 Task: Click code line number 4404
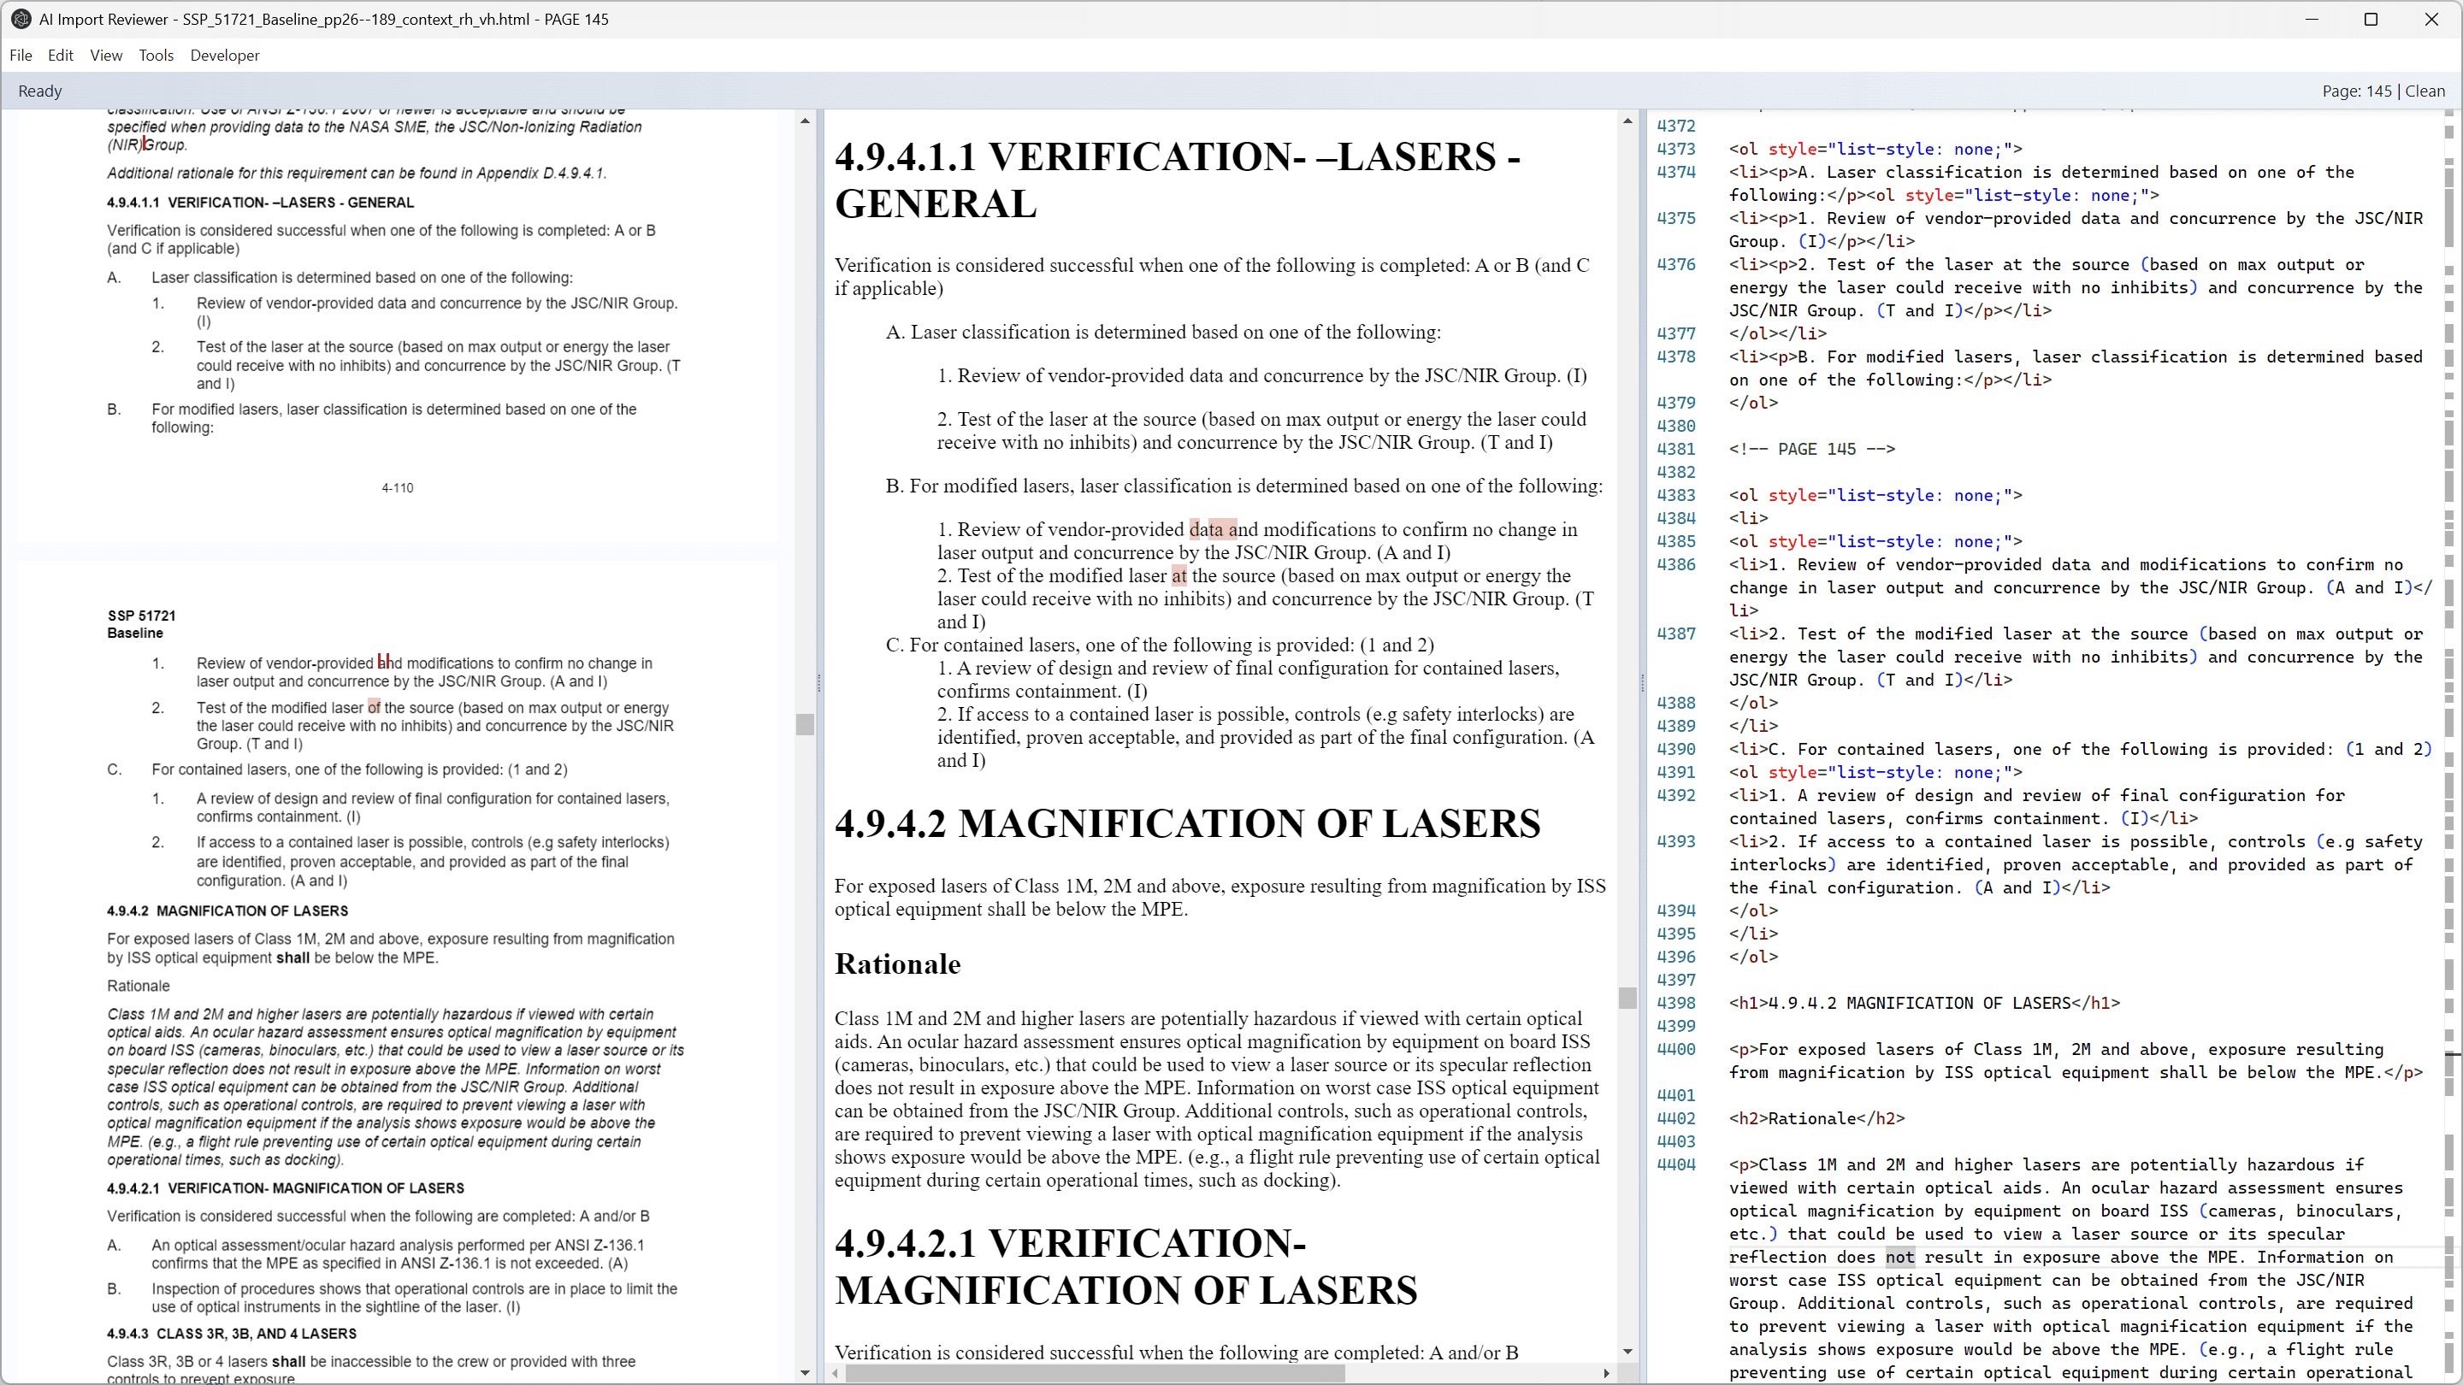(x=1675, y=1164)
